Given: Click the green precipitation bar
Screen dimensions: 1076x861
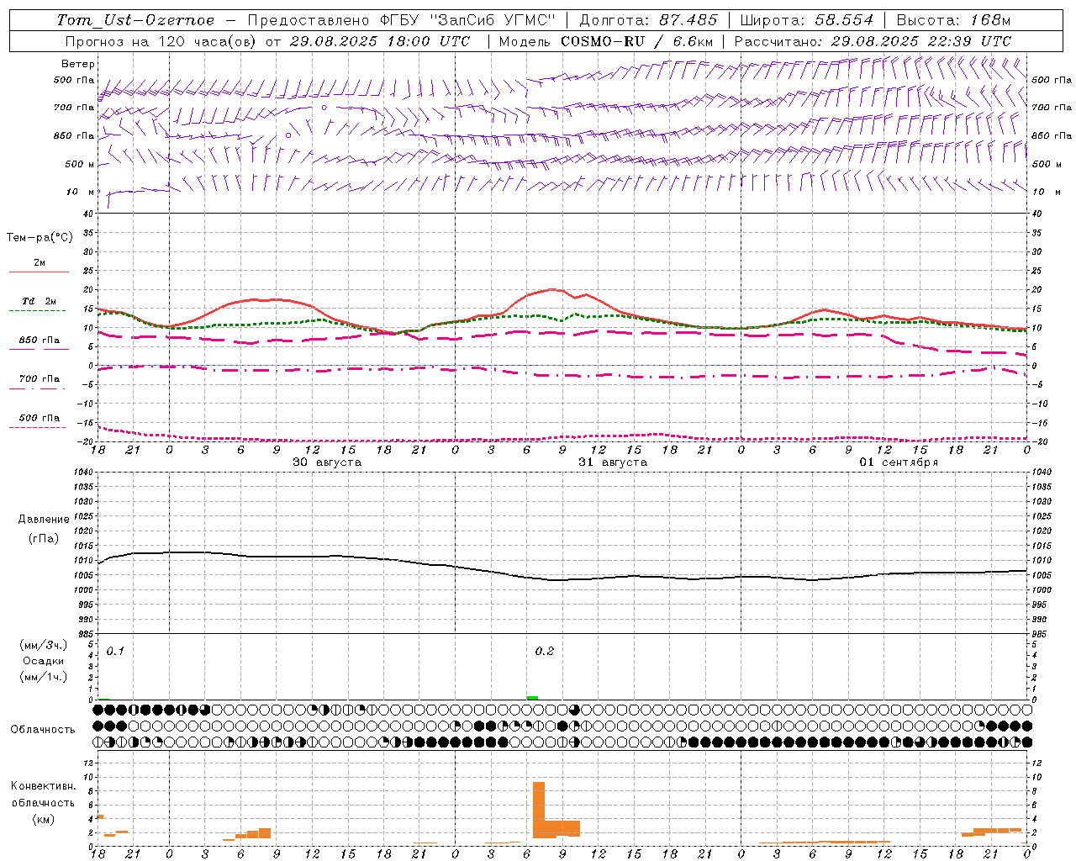Looking at the screenshot, I should 532,698.
